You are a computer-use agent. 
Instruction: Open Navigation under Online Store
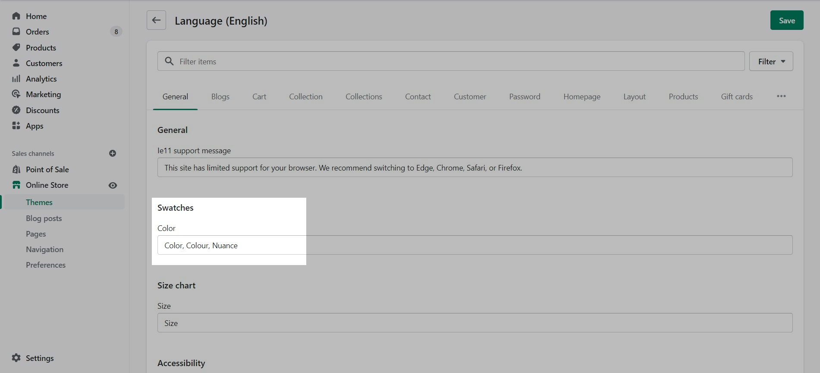[x=44, y=250]
